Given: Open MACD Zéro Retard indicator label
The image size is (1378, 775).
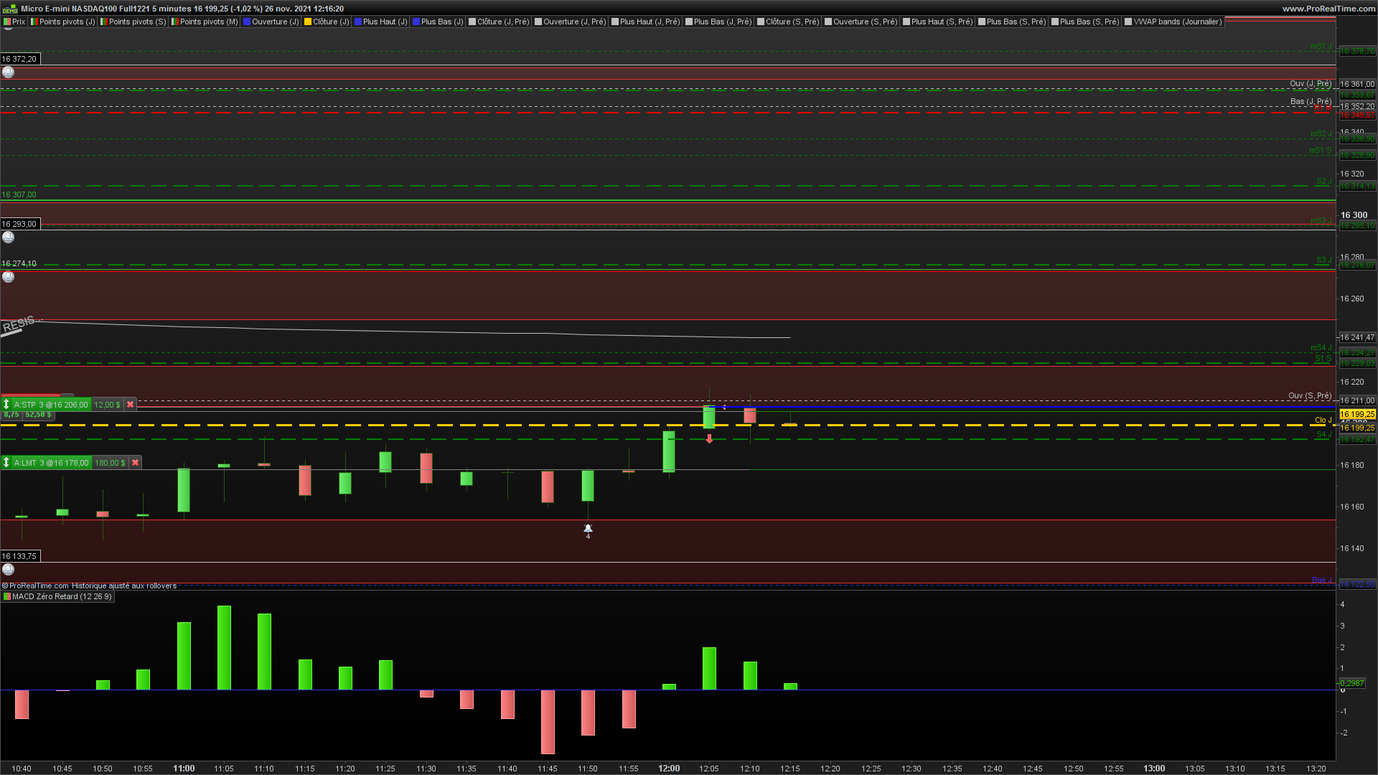Looking at the screenshot, I should [61, 596].
